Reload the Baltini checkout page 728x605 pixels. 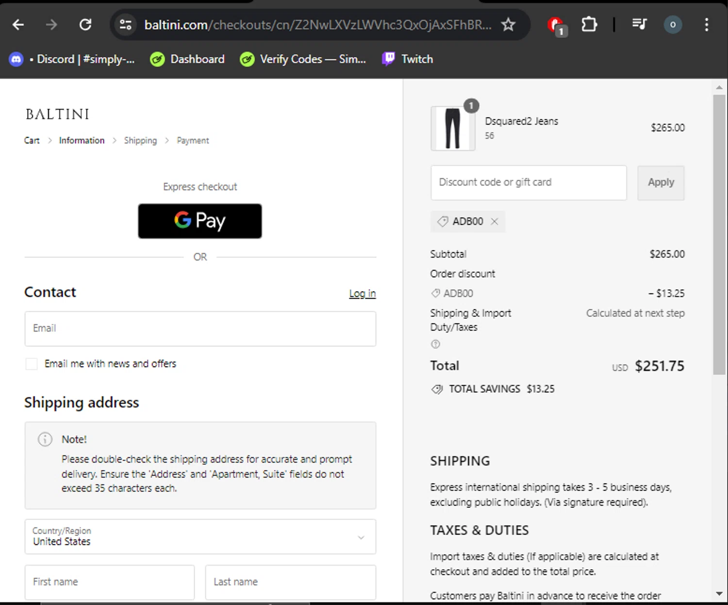click(85, 25)
